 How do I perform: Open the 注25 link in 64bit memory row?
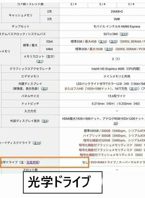click(109, 49)
